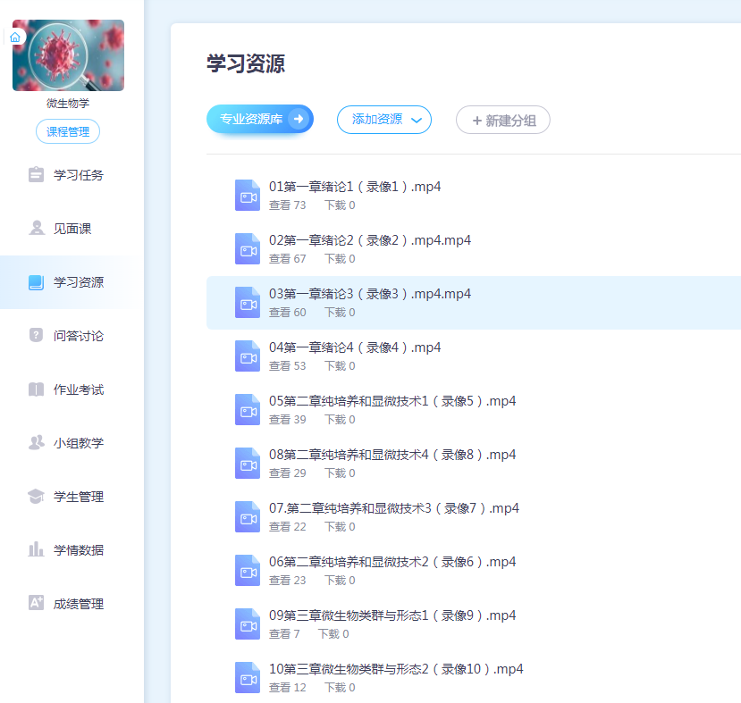Click video icon for 04第一章绪论4
The height and width of the screenshot is (703, 741).
(248, 356)
